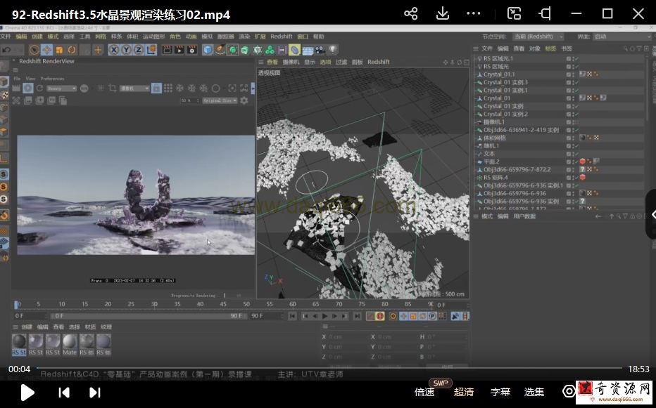656x408 pixels.
Task: Add a cube primitive object
Action: point(208,50)
